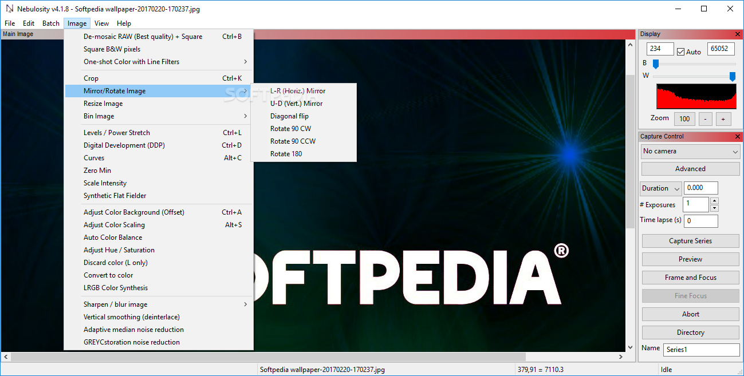Open Digital Development (DDP)

159,145
